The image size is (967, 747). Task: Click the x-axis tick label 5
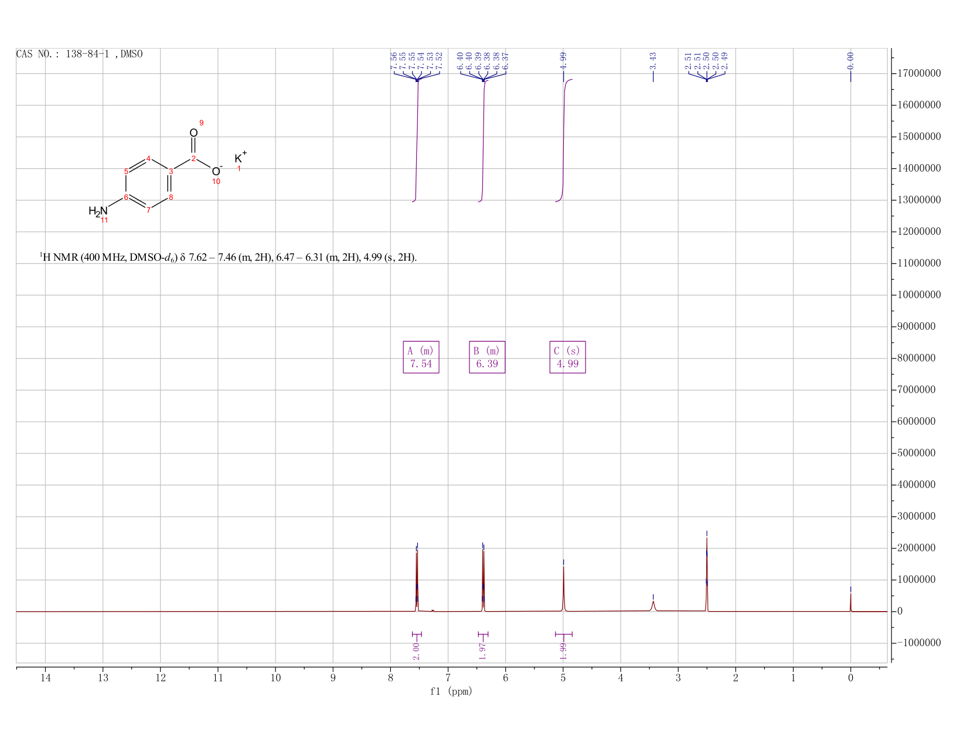coord(563,678)
